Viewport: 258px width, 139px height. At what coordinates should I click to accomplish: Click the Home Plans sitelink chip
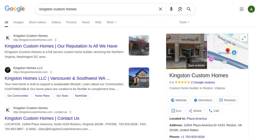(42, 96)
